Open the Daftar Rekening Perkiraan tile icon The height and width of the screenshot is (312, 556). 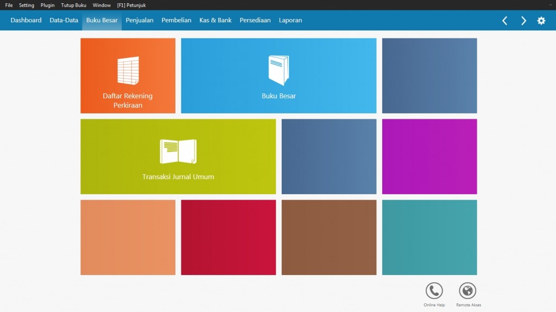128,71
